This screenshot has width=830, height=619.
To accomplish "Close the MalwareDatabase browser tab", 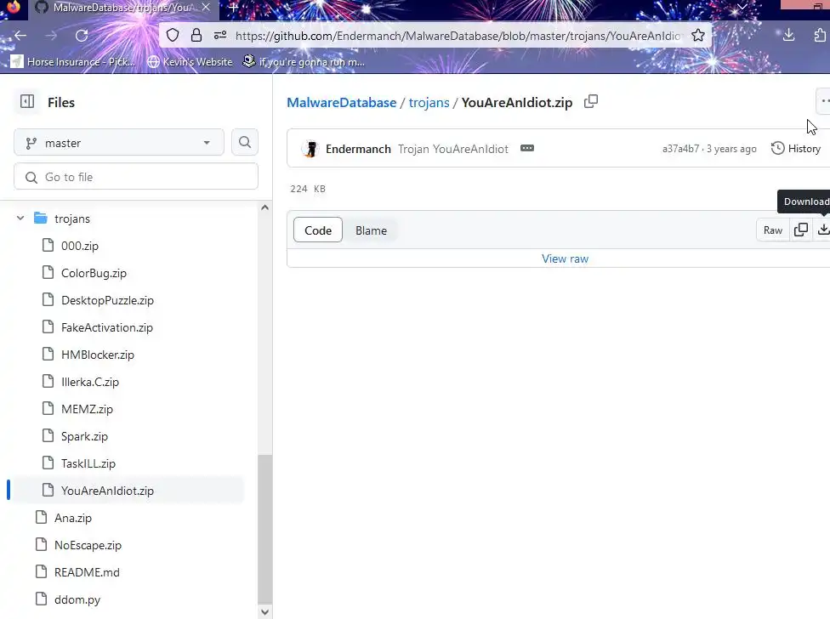I will 206,8.
